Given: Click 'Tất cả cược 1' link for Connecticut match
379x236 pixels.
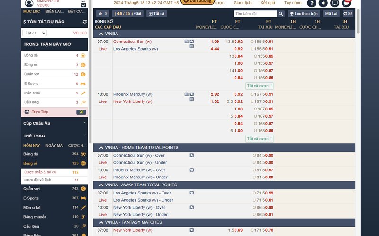Looking at the screenshot, I should 260,86.
